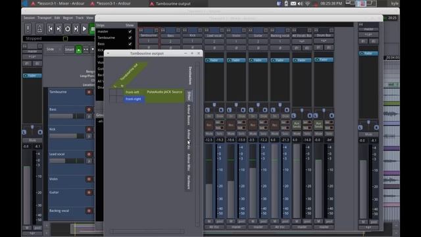The width and height of the screenshot is (421, 237).
Task: Open the mail icon in system tray
Action: pyautogui.click(x=293, y=3)
